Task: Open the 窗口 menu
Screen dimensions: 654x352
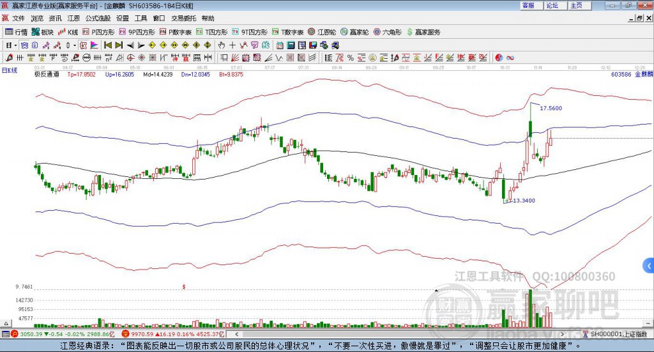Action: pyautogui.click(x=159, y=19)
